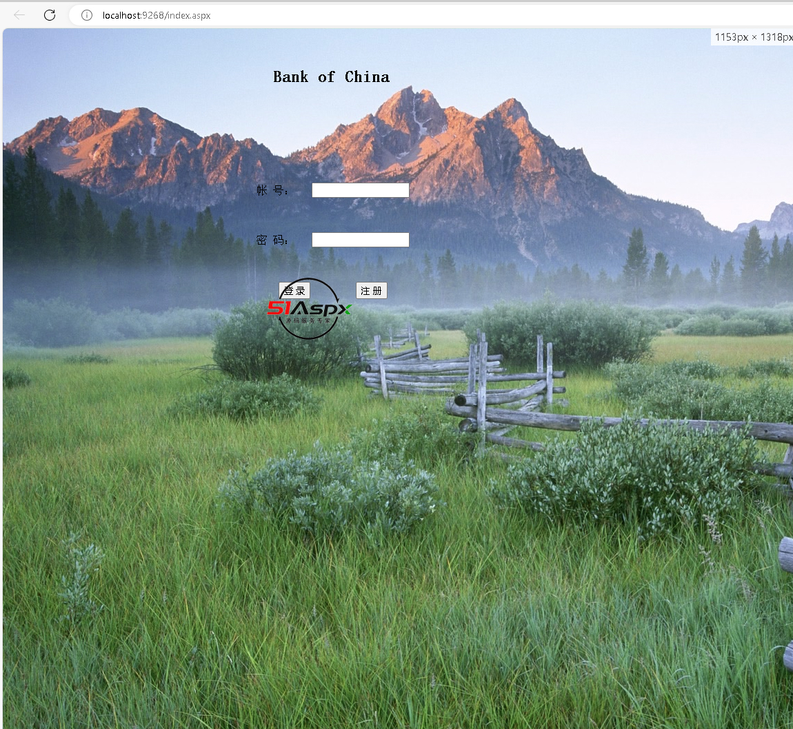This screenshot has height=729, width=793.
Task: Click the Bank of China heading
Action: click(x=331, y=76)
